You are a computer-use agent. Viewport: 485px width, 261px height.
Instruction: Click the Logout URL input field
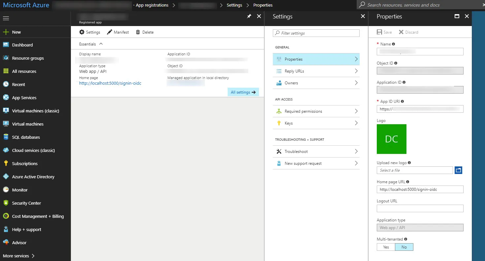point(420,209)
